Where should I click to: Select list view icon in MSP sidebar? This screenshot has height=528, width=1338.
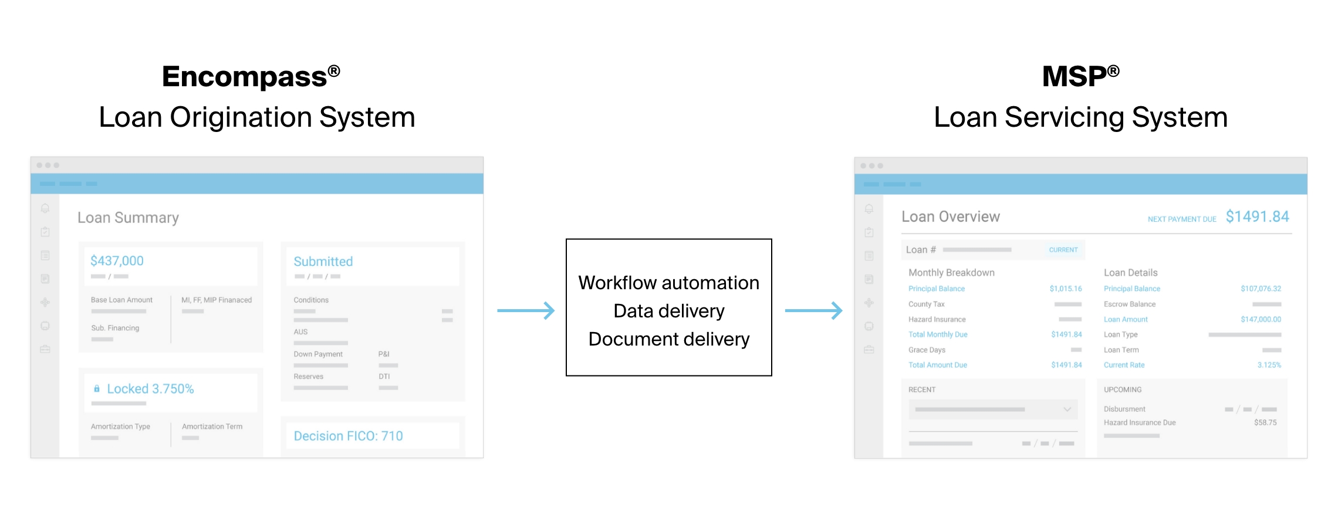coord(869,256)
